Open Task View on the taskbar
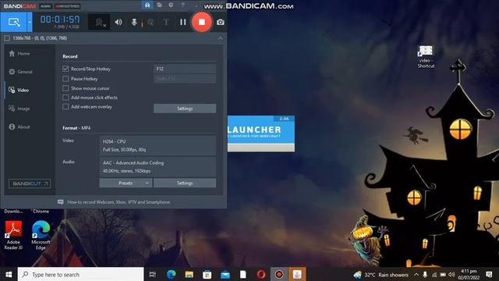499x281 pixels. click(153, 274)
